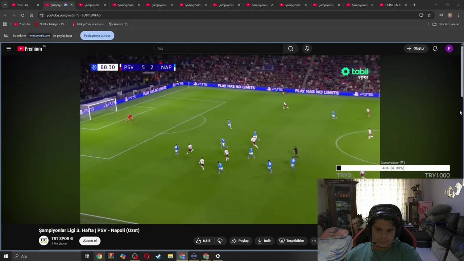
Task: Switch to the OSİMHEN tab
Action: [393, 5]
